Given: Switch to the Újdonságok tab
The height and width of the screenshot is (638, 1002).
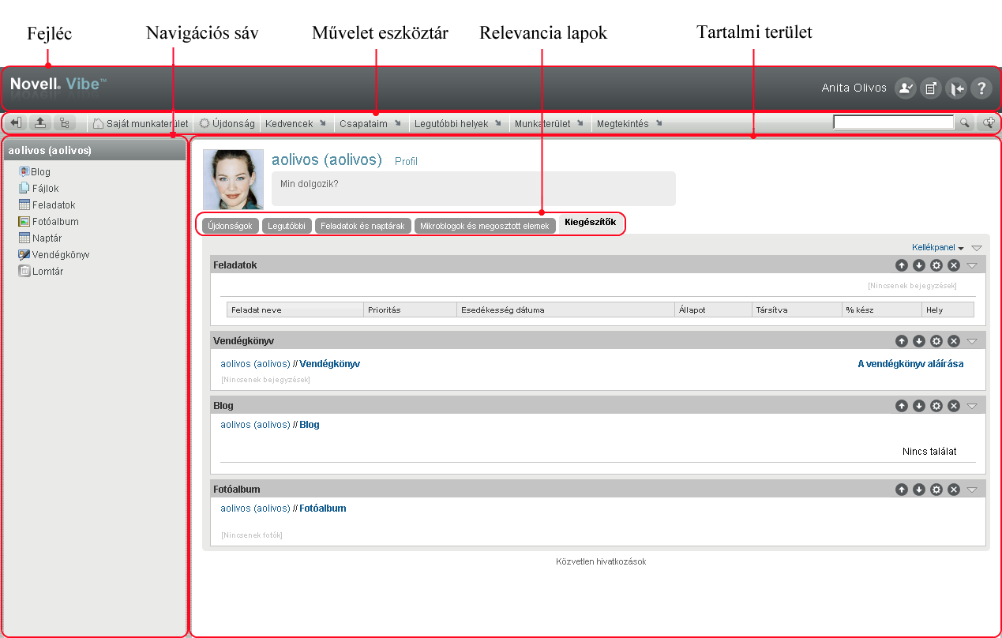Looking at the screenshot, I should 230,226.
